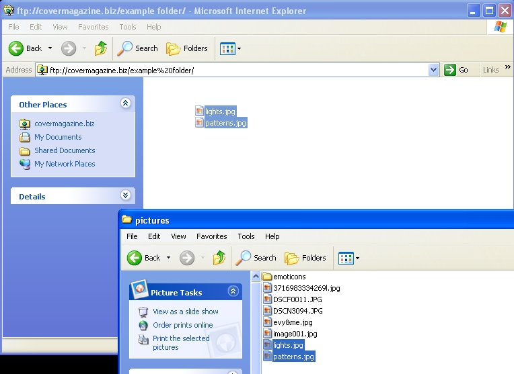This screenshot has height=374, width=514.
Task: Toggle Folders pane in pictures window
Action: (x=305, y=258)
